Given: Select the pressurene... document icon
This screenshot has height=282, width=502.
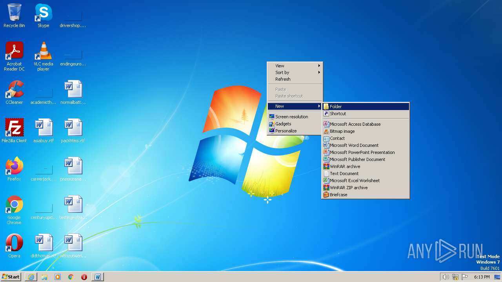Looking at the screenshot, I should tap(73, 169).
